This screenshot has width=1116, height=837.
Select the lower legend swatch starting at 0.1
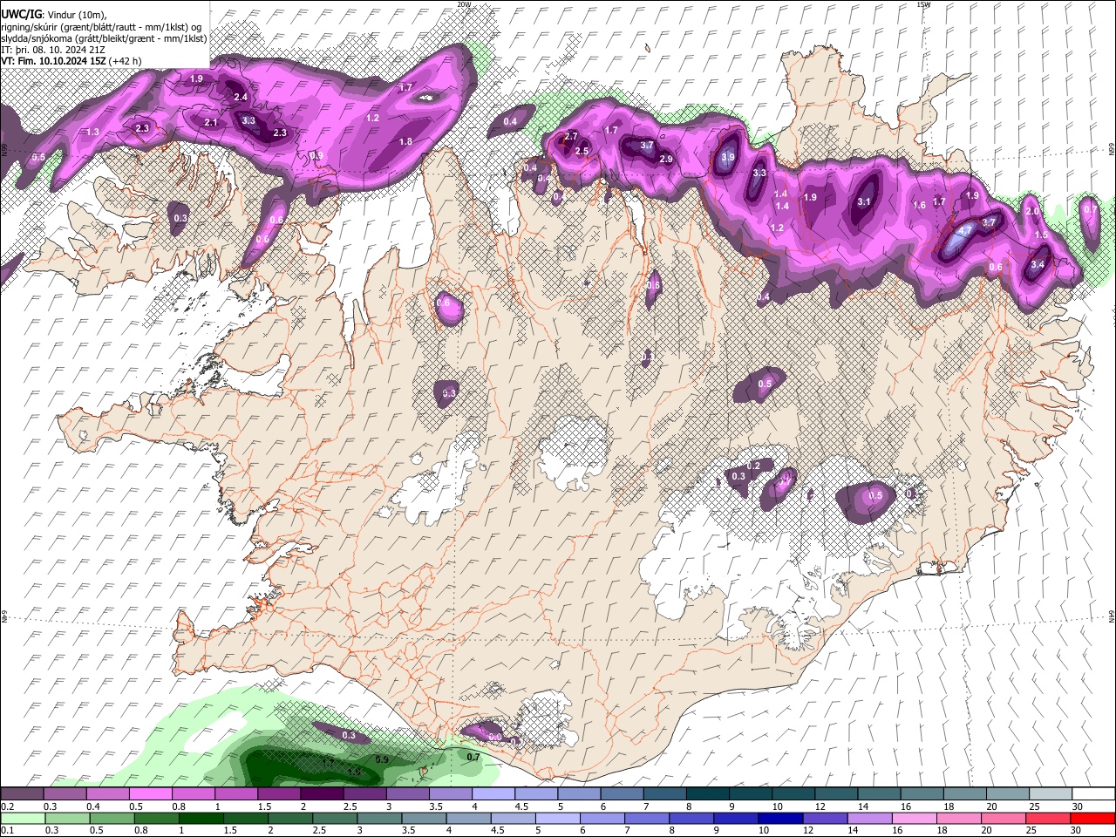point(23,818)
